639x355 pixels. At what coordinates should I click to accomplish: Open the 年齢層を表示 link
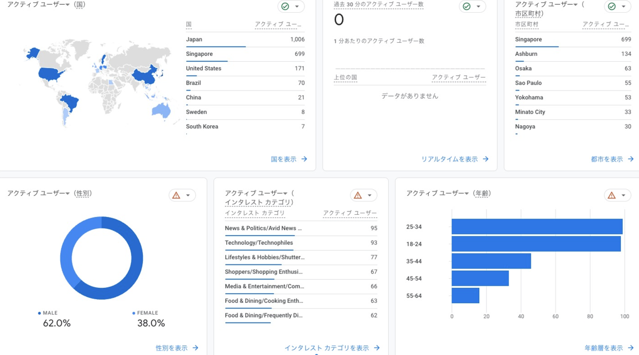[x=609, y=348]
